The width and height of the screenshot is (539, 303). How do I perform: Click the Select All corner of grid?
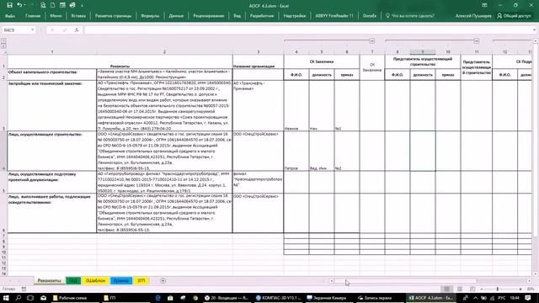click(x=3, y=52)
